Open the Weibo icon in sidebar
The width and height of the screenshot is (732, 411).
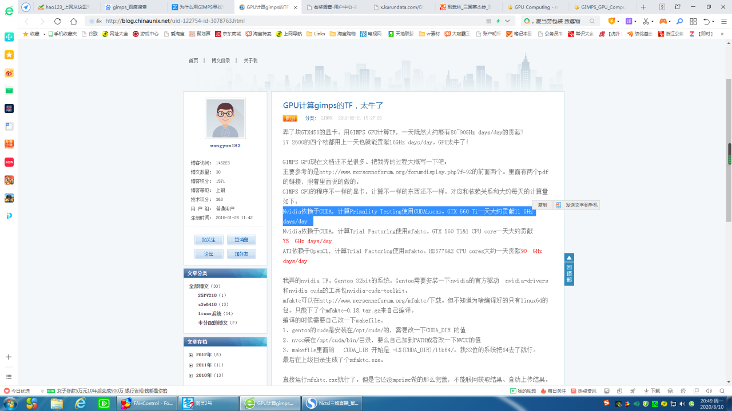click(9, 73)
